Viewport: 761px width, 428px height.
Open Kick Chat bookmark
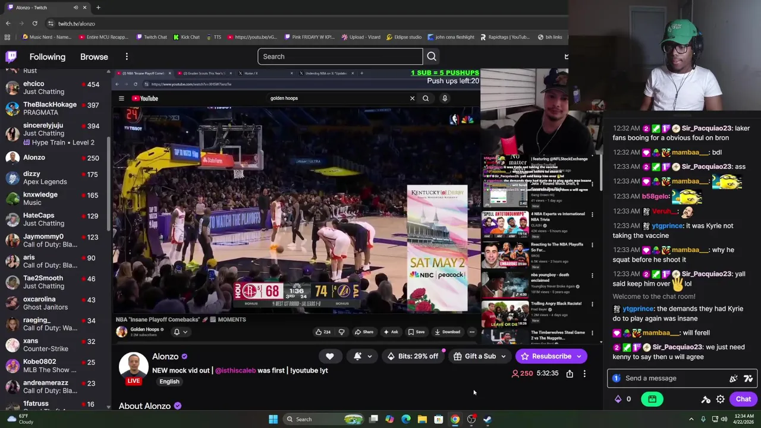click(x=186, y=37)
